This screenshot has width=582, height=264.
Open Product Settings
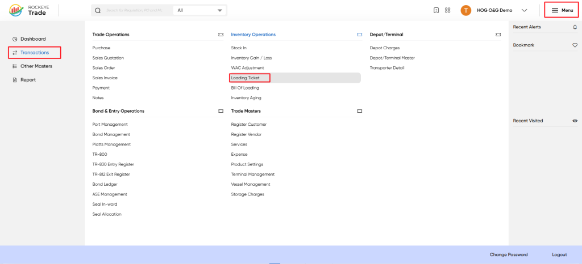[247, 164]
